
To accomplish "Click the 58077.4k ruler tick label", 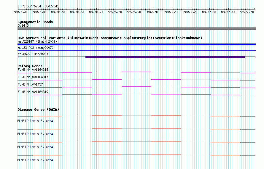I will click(228, 12).
